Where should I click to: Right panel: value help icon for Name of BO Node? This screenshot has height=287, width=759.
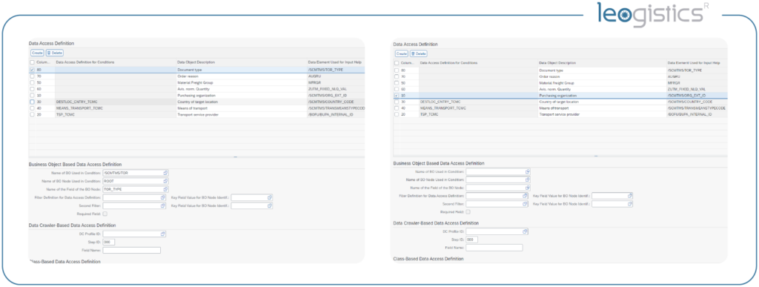tap(527, 179)
